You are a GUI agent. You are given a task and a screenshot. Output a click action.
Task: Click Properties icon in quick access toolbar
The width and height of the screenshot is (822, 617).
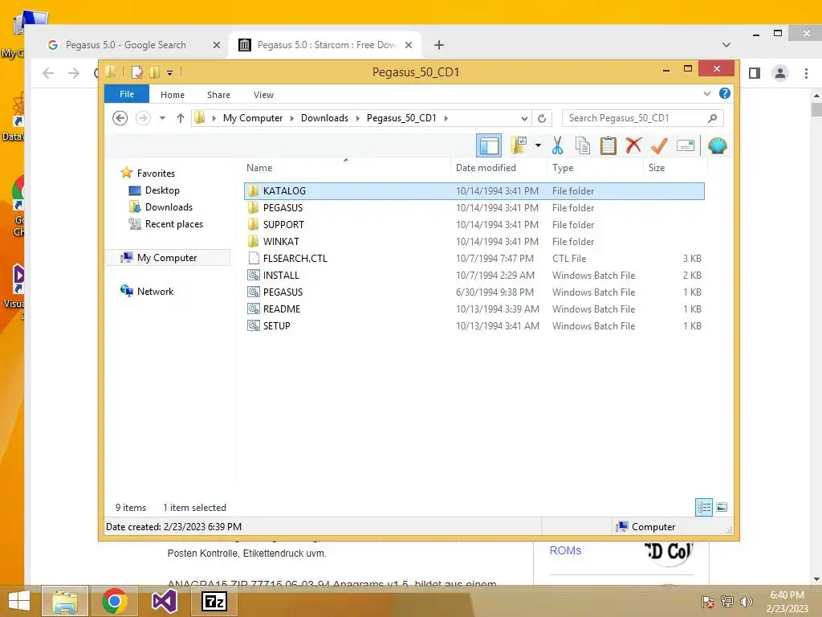pos(136,72)
